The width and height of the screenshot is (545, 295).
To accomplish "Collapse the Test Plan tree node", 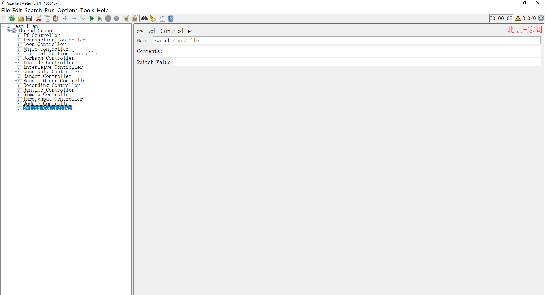I will tap(3, 26).
